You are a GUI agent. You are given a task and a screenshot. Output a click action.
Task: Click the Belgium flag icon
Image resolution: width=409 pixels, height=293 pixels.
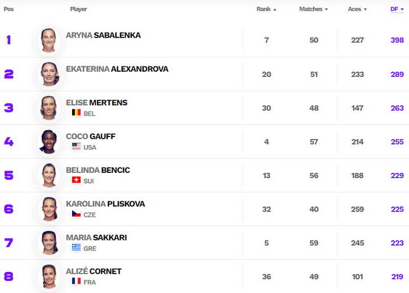pyautogui.click(x=76, y=113)
